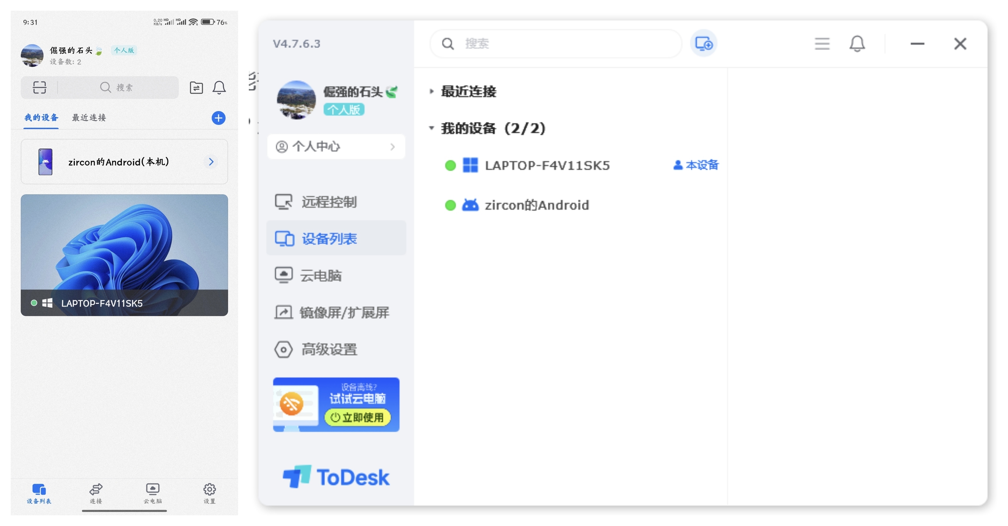
Task: Open 云电脑 in desktop sidebar
Action: 336,275
